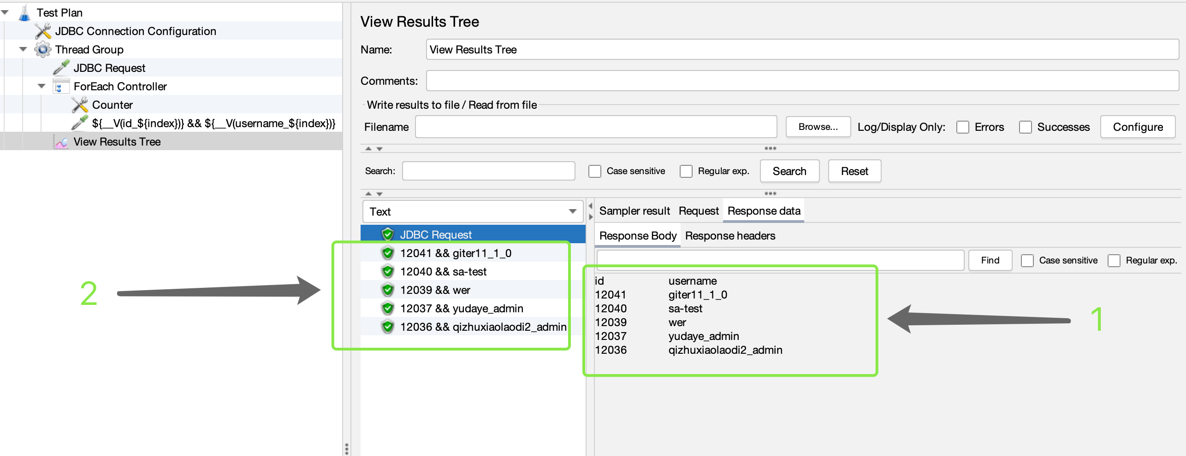Screen dimensions: 1186x456
Task: Select JDBC Connection Configuration in the tree
Action: click(136, 31)
